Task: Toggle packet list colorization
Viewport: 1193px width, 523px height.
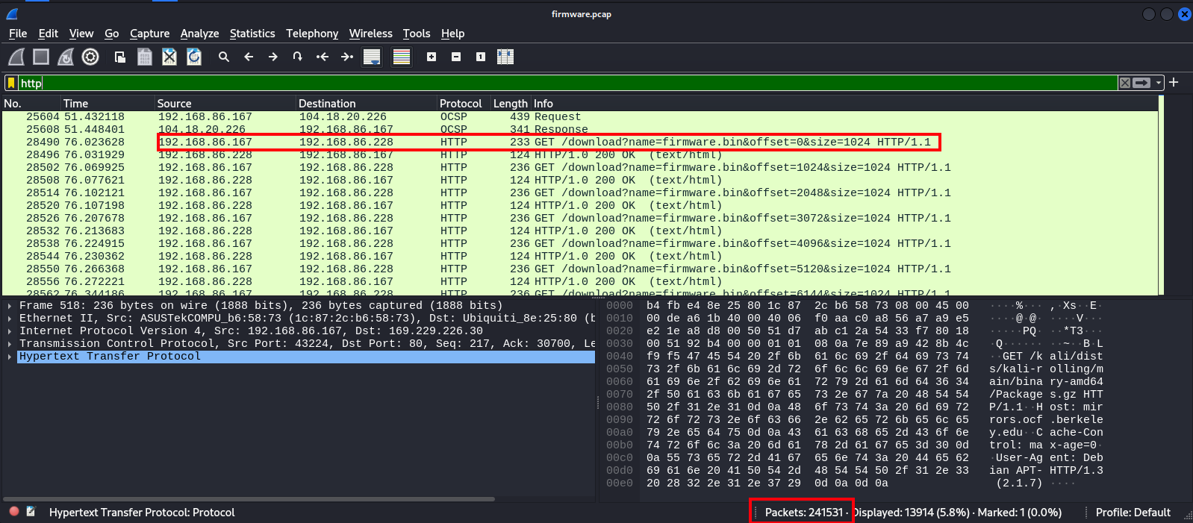Action: coord(402,57)
